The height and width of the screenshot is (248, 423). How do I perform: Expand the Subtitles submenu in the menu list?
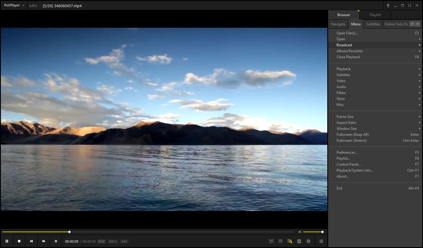point(375,75)
